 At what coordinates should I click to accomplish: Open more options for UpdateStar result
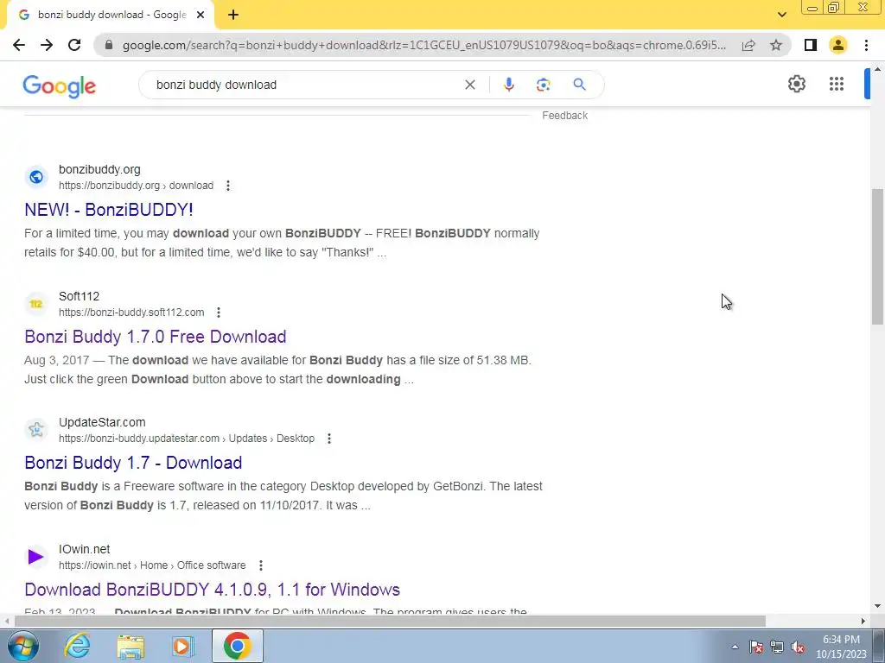[x=329, y=438]
